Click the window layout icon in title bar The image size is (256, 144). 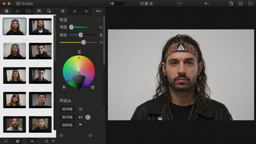240,3
